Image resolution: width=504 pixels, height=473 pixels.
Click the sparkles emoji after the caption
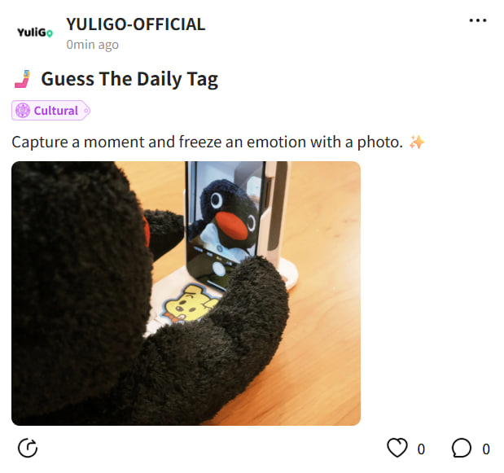coord(417,142)
